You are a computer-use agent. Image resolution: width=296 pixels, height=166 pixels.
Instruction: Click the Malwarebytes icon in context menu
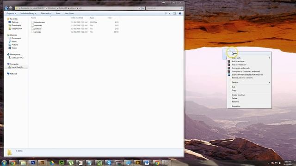pos(229,75)
